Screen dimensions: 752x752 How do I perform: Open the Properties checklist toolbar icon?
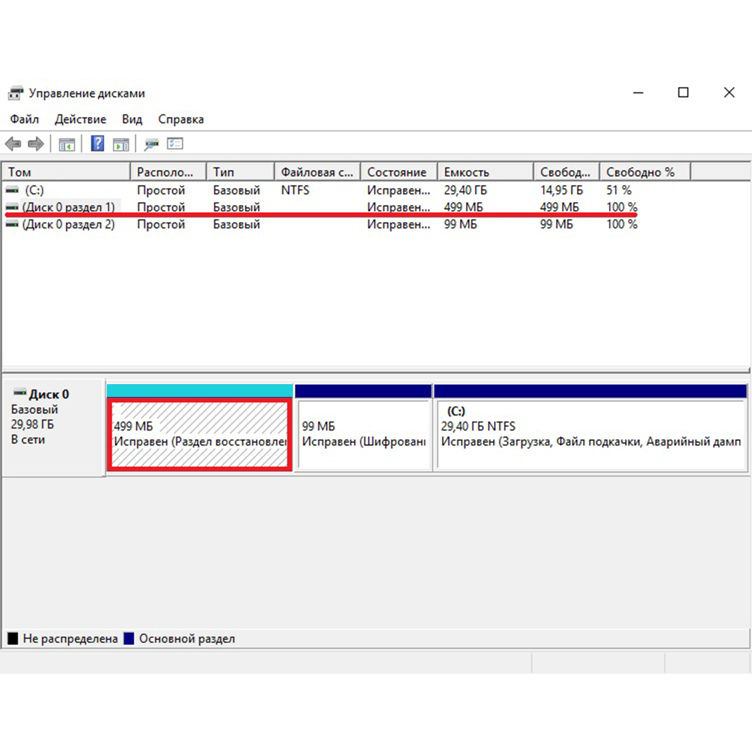175,144
